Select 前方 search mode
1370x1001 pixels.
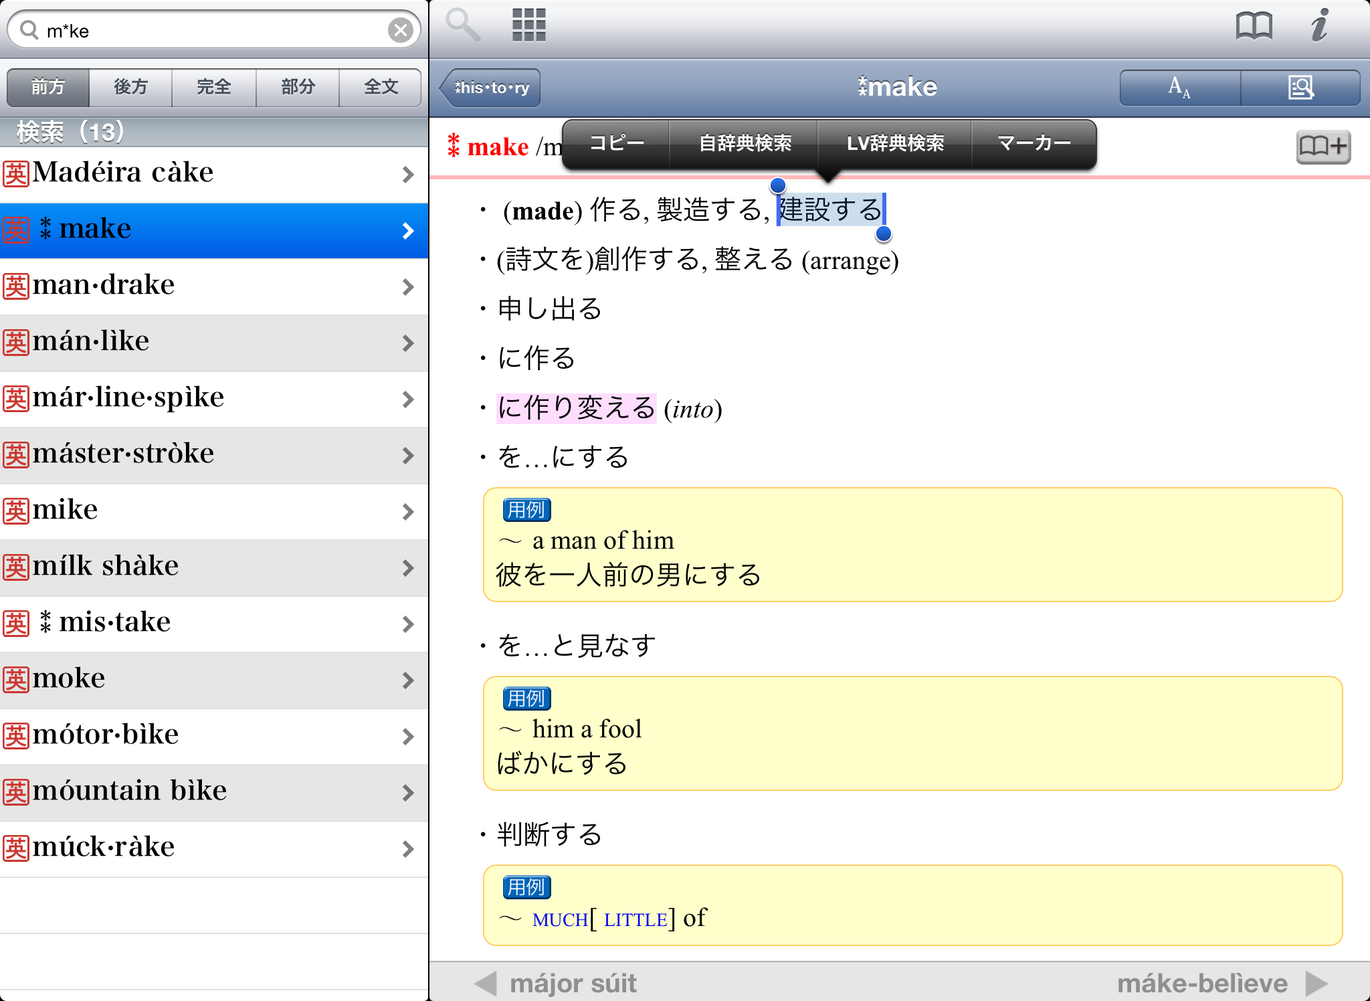48,87
